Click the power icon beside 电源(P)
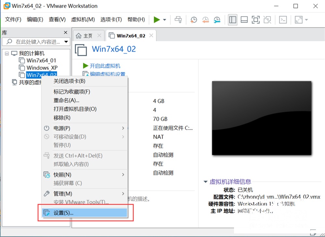This screenshot has width=325, height=237. [x=46, y=128]
